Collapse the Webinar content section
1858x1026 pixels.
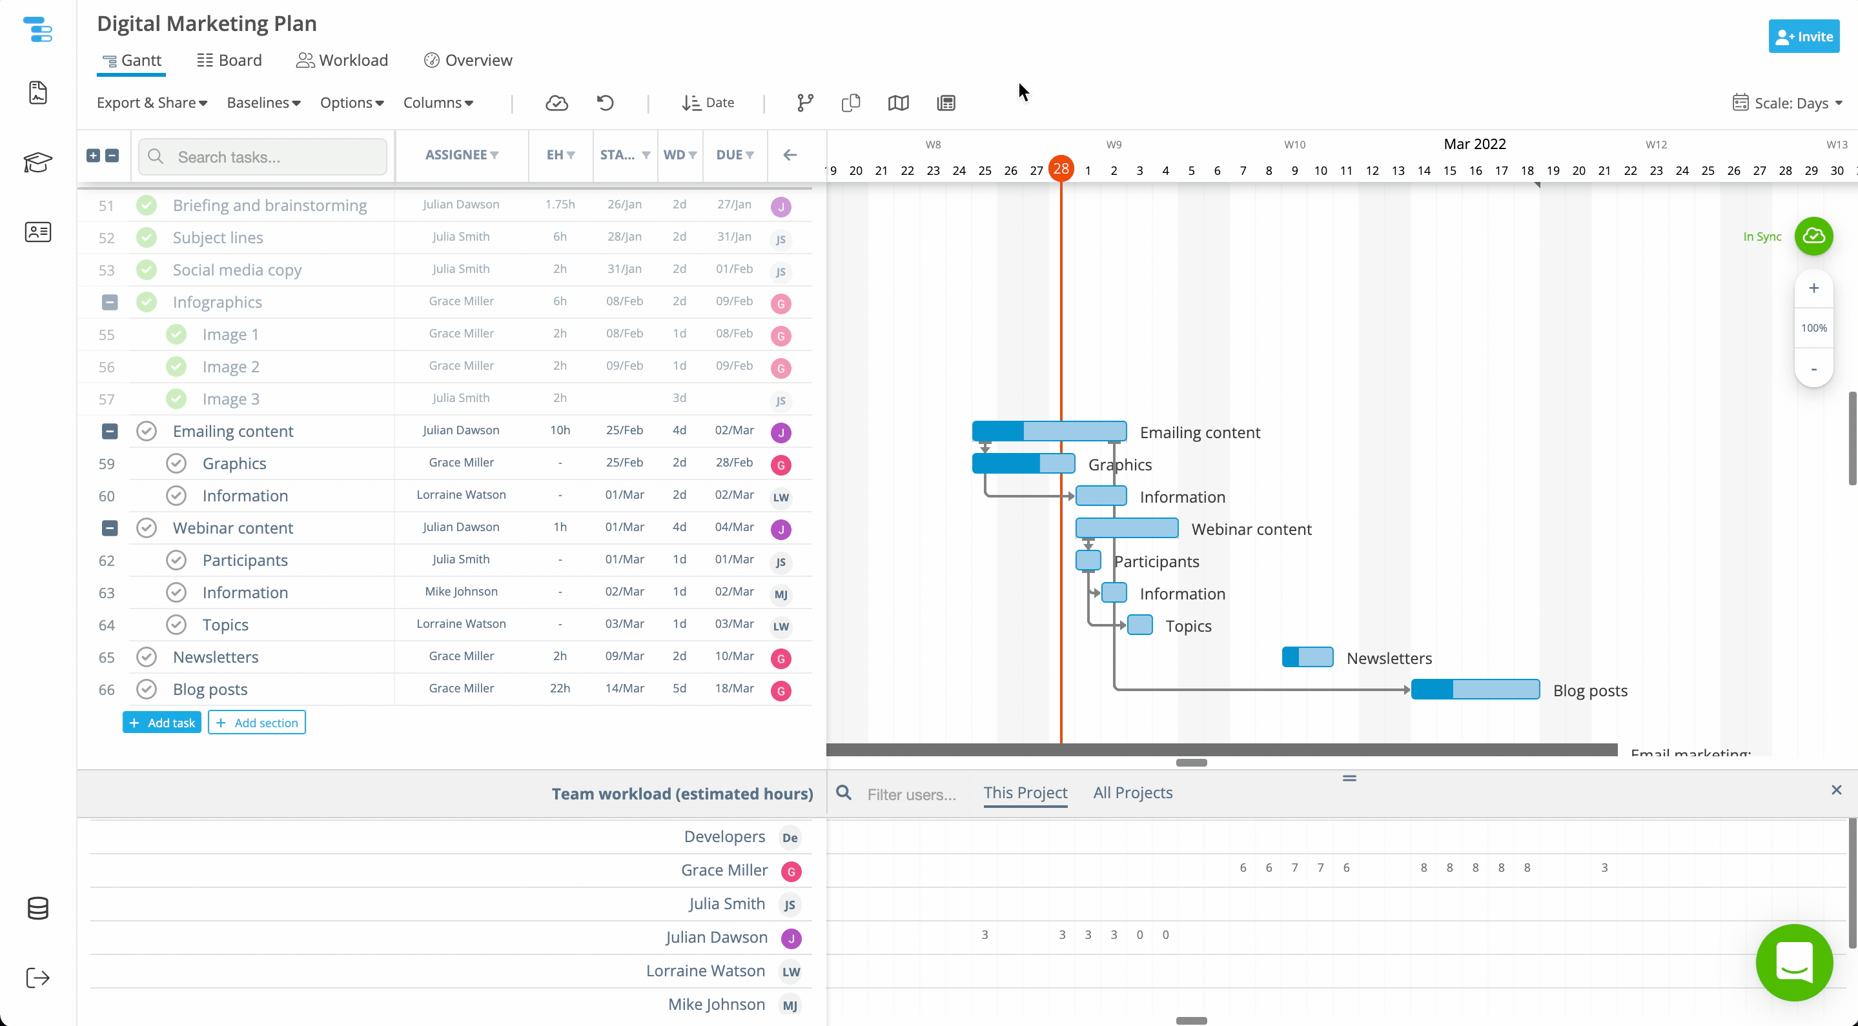click(x=109, y=528)
